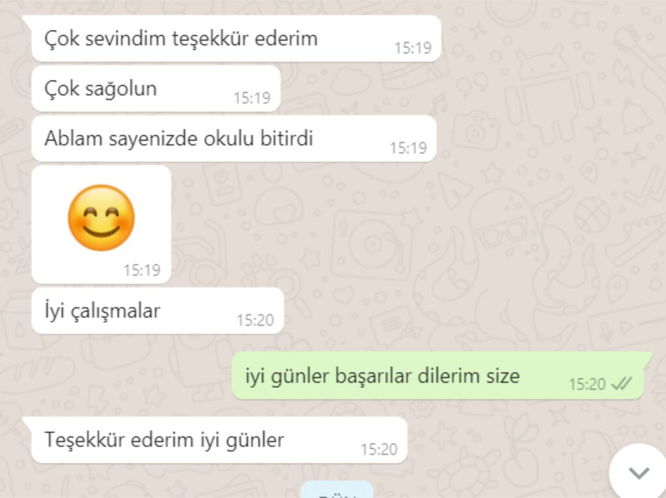Screen dimensions: 666x498
Task: Click the 15:19 timestamp on 'Çok sevindim' message
Action: click(x=413, y=47)
